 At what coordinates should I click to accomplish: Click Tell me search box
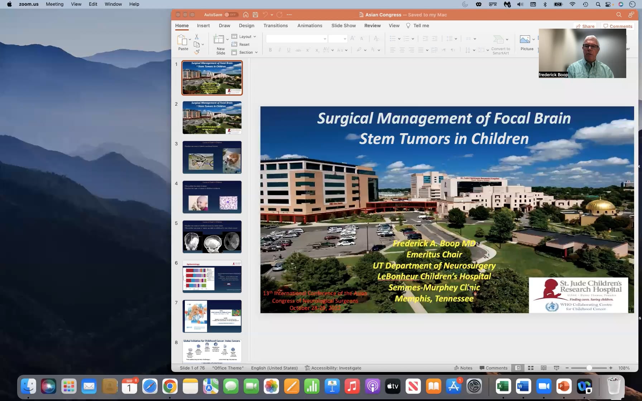click(x=417, y=25)
